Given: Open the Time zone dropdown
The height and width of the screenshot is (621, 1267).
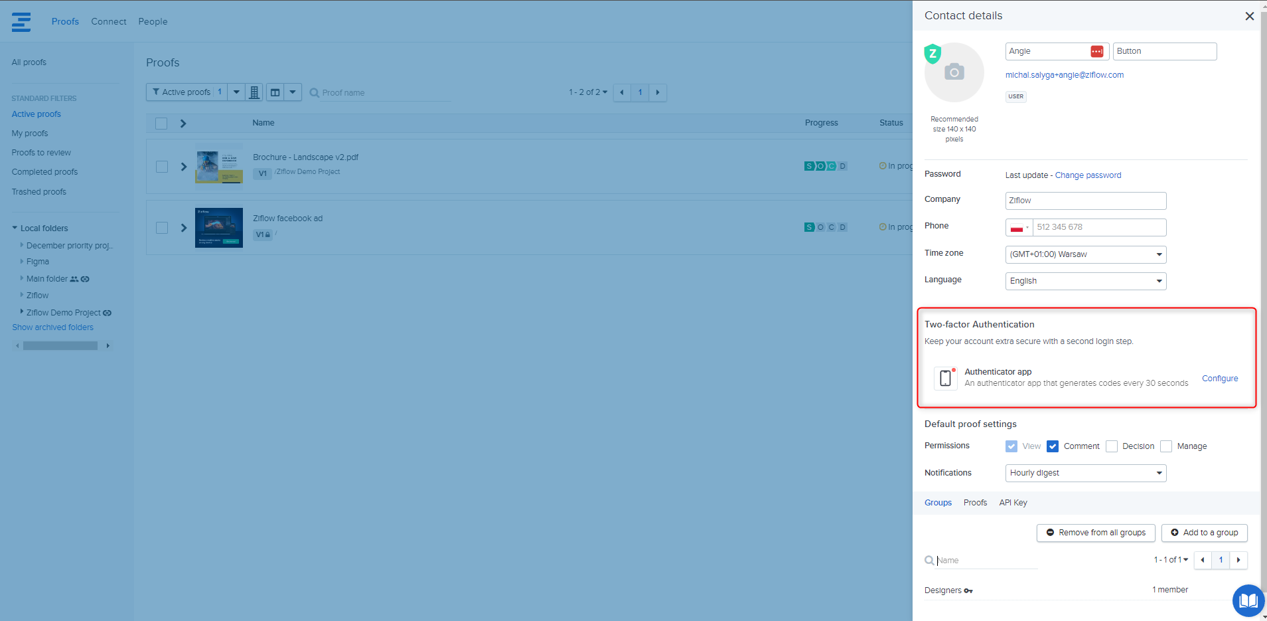Looking at the screenshot, I should click(x=1085, y=254).
